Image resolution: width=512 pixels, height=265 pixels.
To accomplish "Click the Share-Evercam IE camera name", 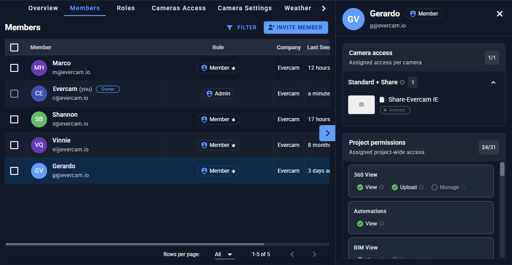I will tap(413, 100).
